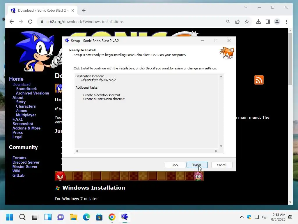Image resolution: width=298 pixels, height=224 pixels.
Task: Click the left arrow of the horizontal scrollbar
Action: coord(77,151)
